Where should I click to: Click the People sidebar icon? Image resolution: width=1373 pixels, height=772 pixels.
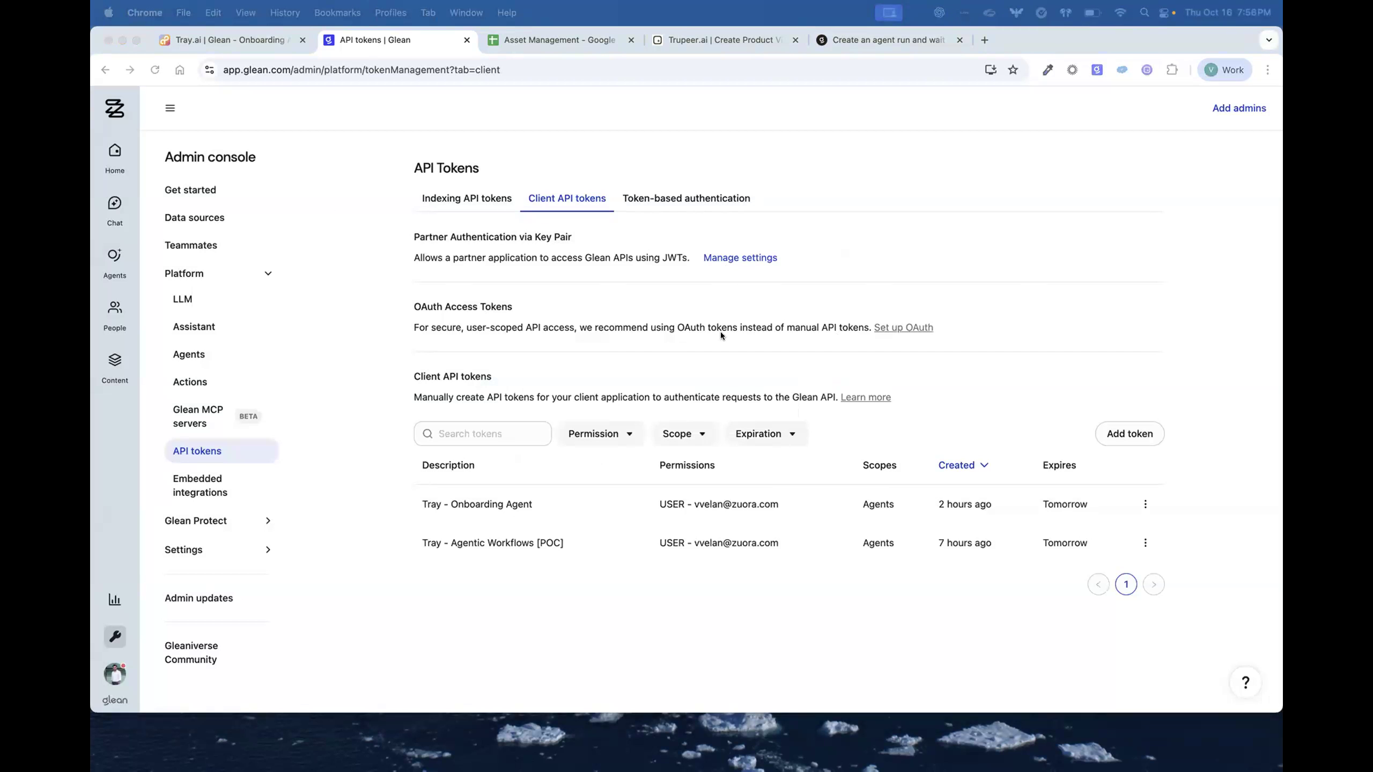coord(115,314)
